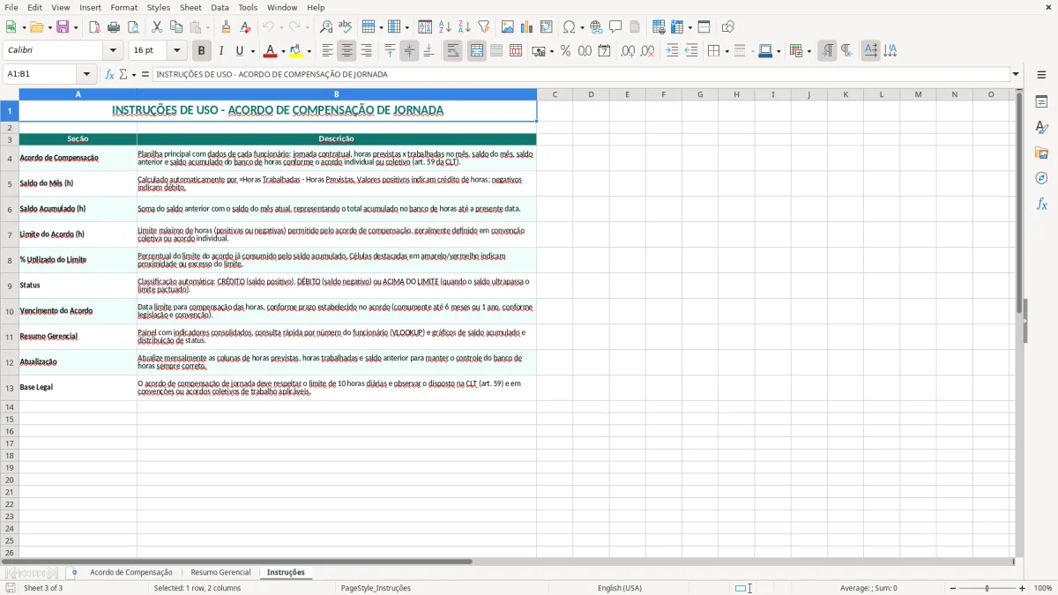1058x595 pixels.
Task: Toggle Merge and Center Cells
Action: [x=477, y=51]
